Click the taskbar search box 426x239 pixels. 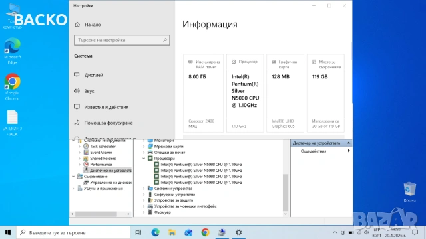73,232
